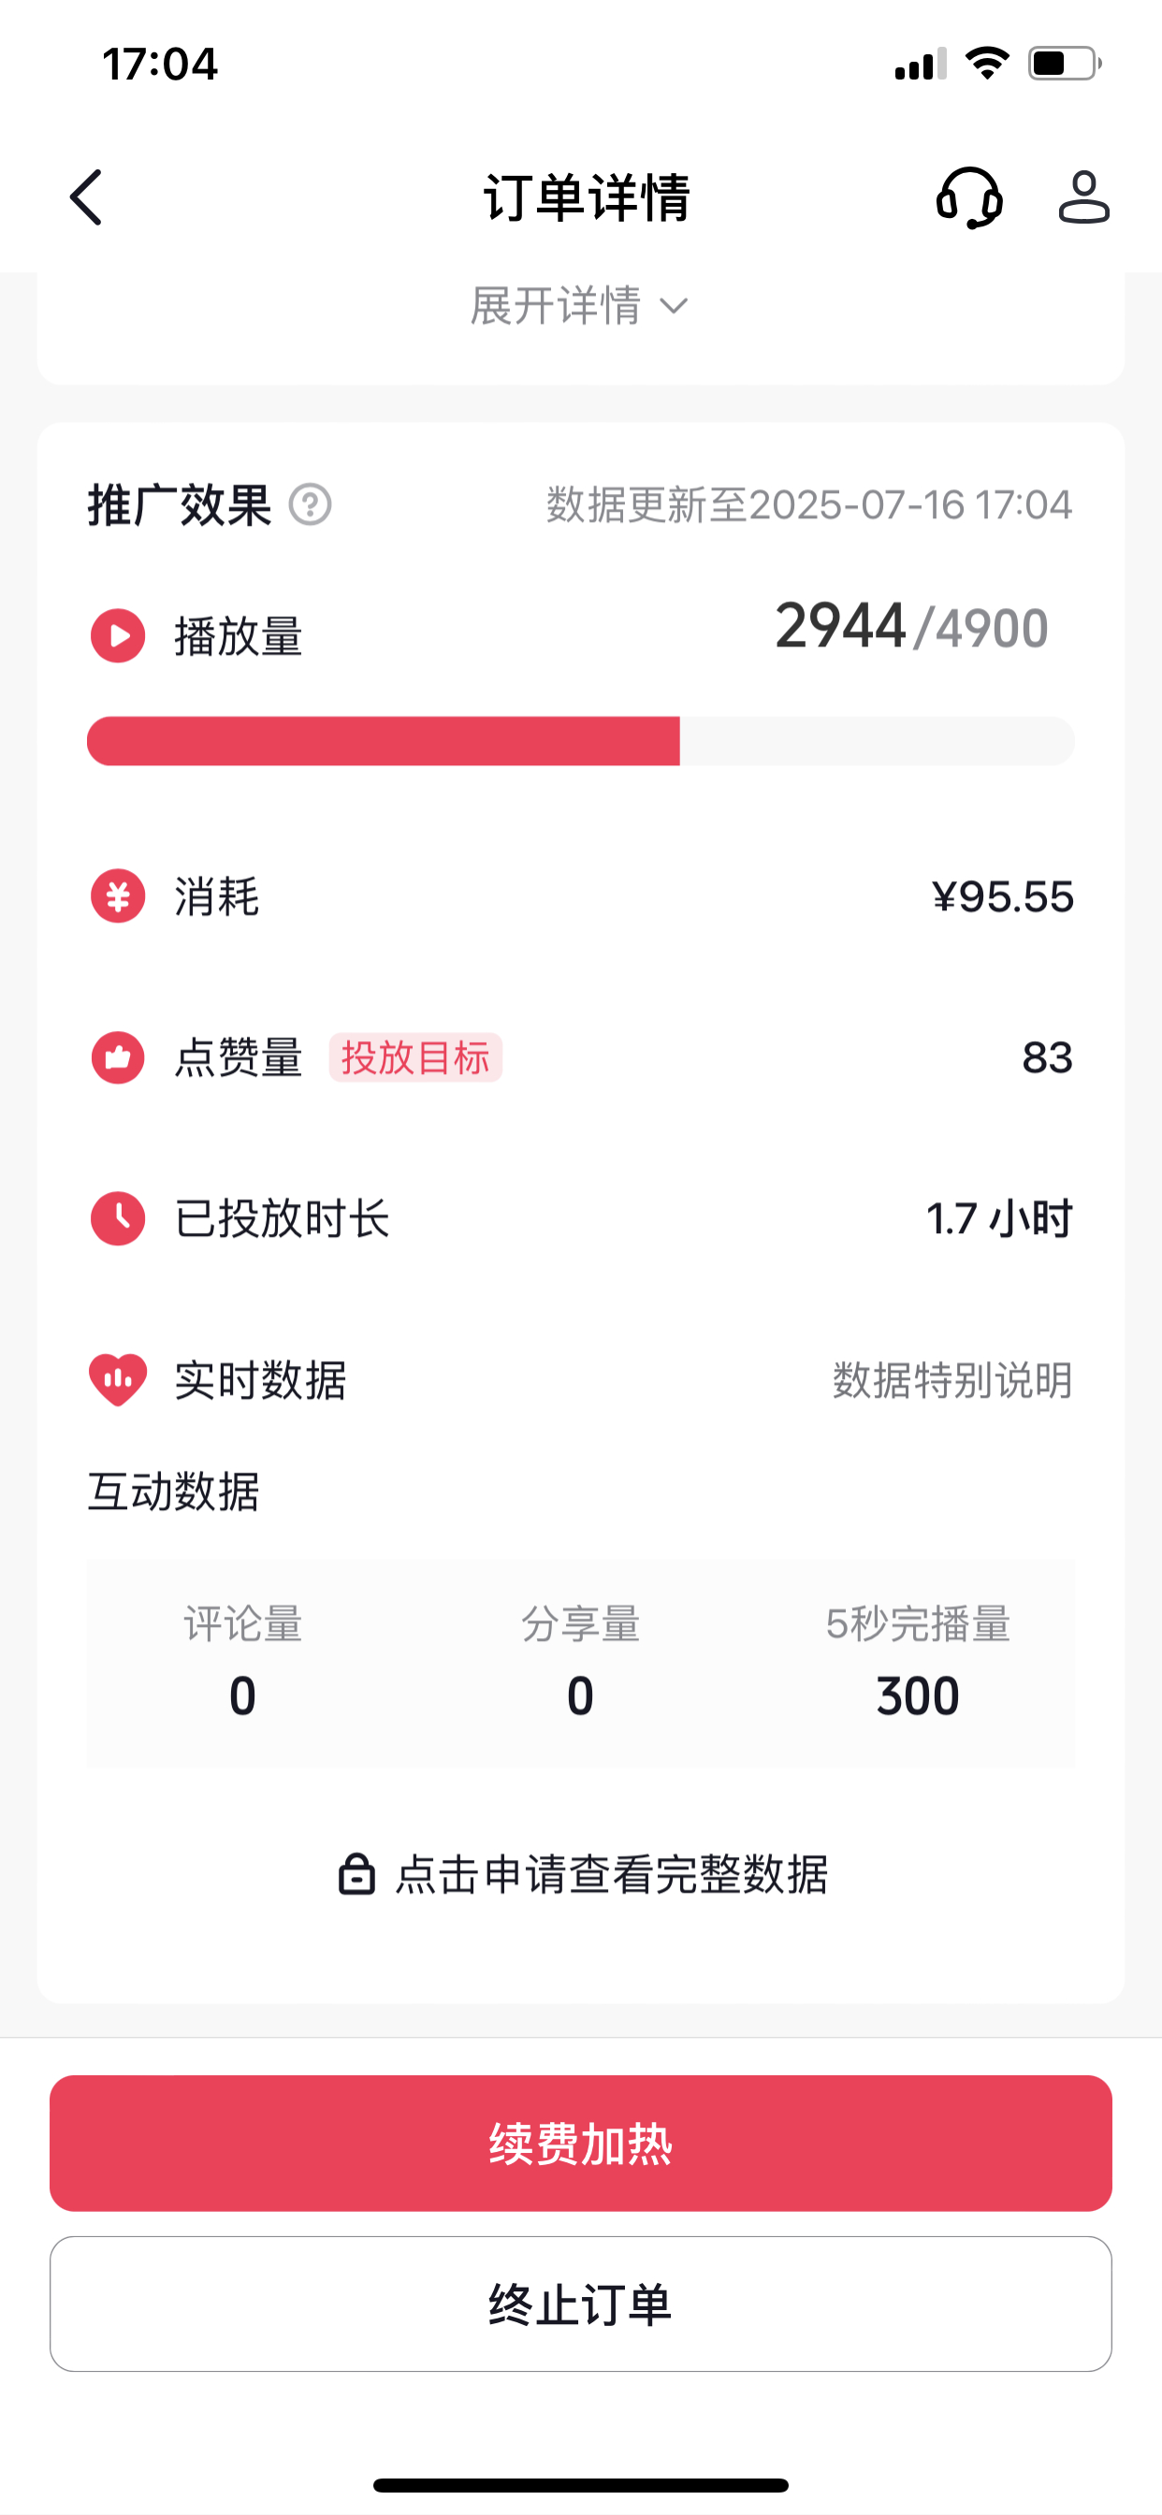
Task: Click the red play count progress bar
Action: click(x=581, y=741)
